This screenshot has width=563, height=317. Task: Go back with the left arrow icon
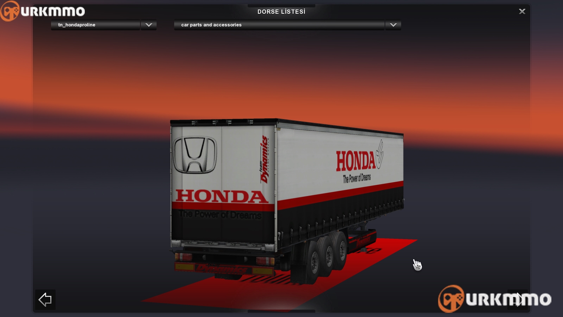(45, 300)
